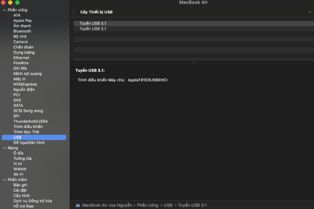314x209 pixels.
Task: Select Kênh sợi quang entry
Action: point(27,74)
